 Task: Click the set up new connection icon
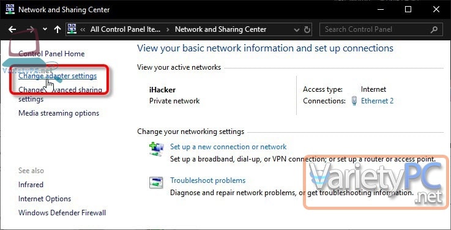[x=157, y=149]
